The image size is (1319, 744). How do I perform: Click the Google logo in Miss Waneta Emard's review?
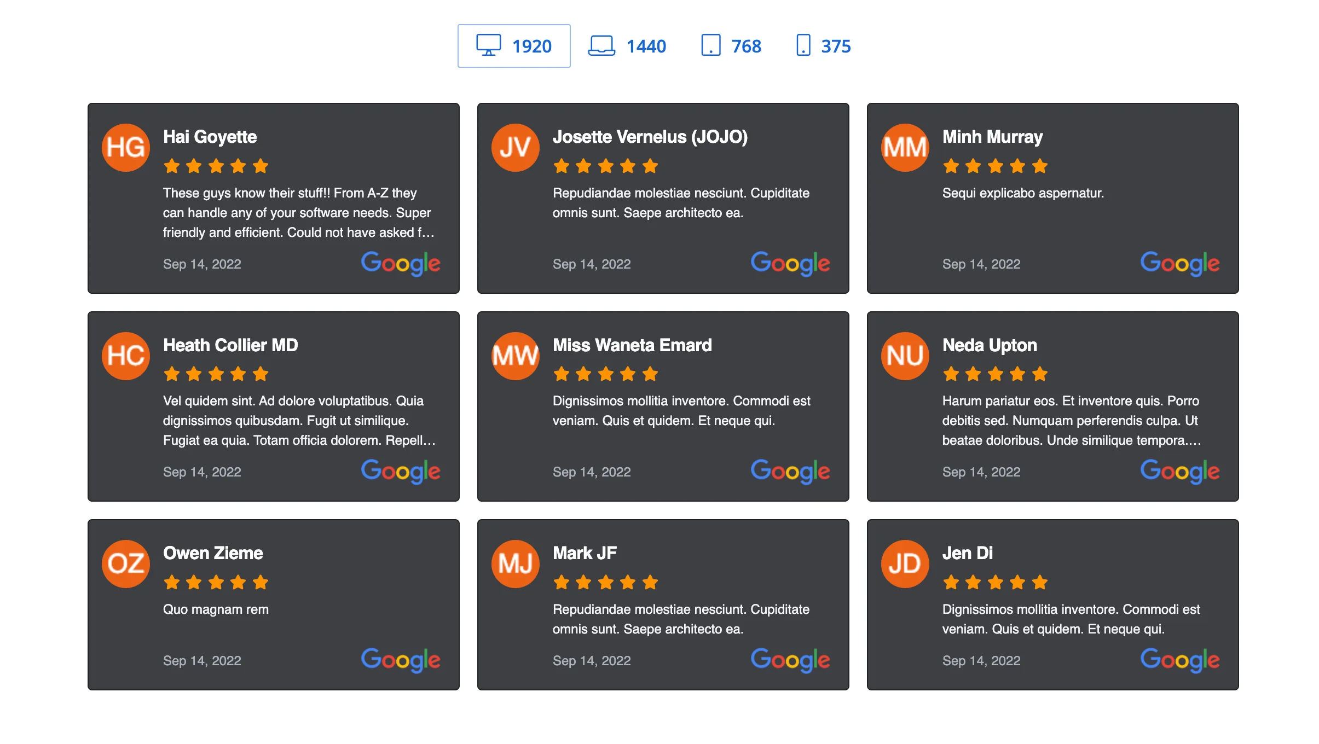tap(790, 472)
